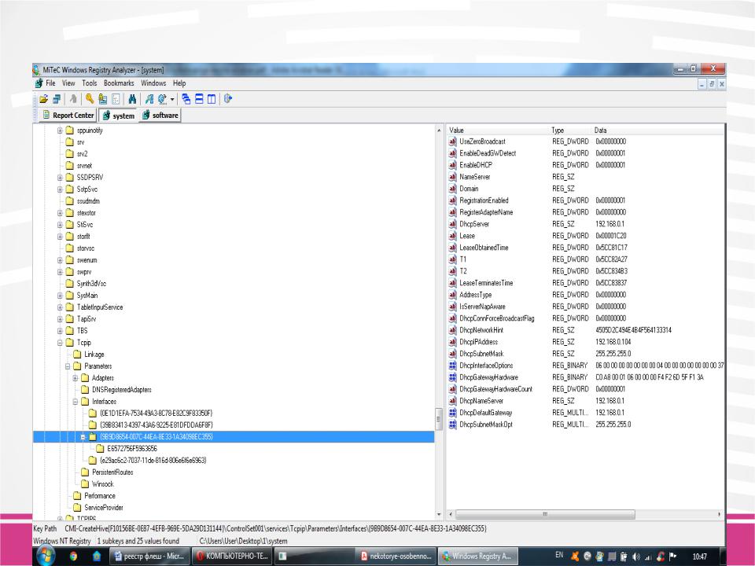Image resolution: width=755 pixels, height=566 pixels.
Task: Expand the stexstor tree node
Action: (61, 213)
